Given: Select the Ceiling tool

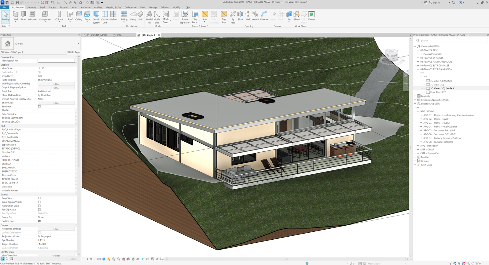Looking at the screenshot, I should tap(79, 16).
